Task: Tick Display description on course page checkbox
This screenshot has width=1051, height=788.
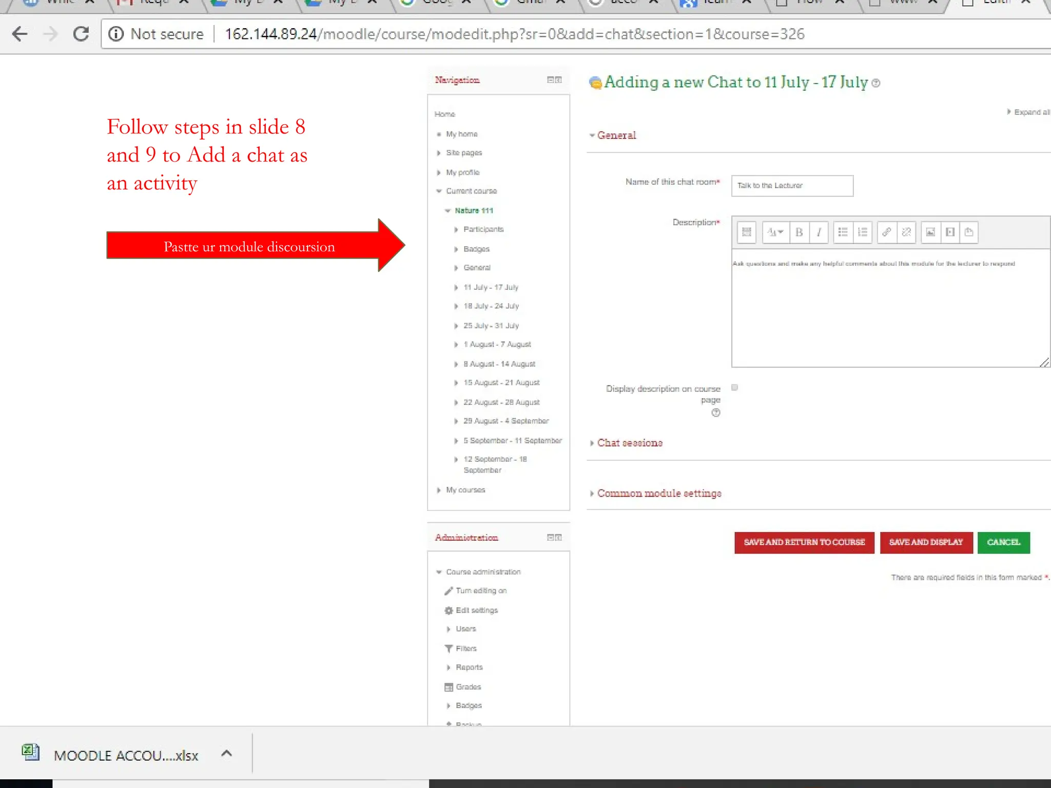Action: 735,388
